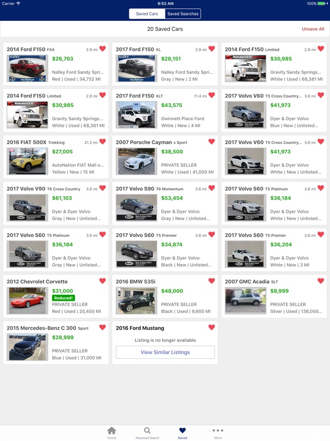Viewport: 330px width, 441px height.
Task: Toggle heart on 2017 Ford F150 XLT
Action: point(212,95)
